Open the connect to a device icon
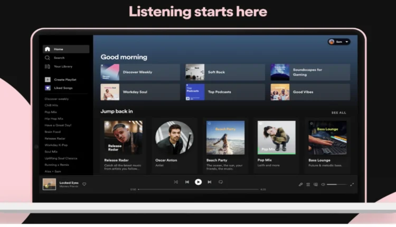The height and width of the screenshot is (227, 396). point(316,185)
